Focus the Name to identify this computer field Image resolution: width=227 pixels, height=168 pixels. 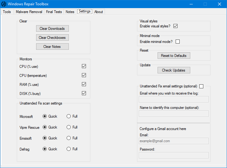[174, 114]
